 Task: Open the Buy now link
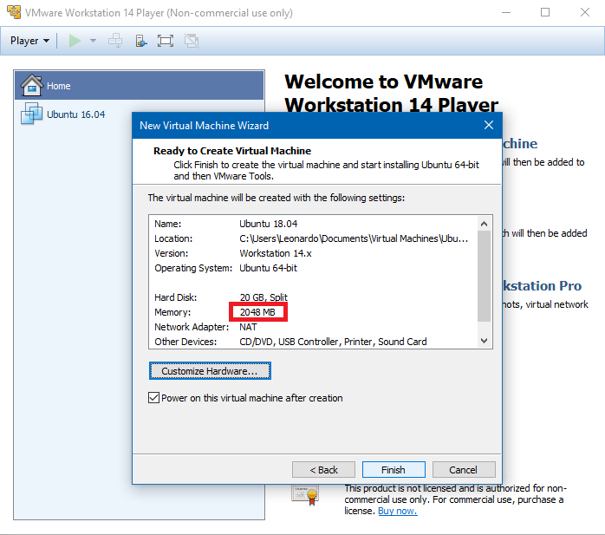click(x=398, y=511)
